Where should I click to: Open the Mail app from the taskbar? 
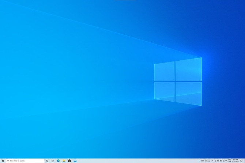[75, 161]
